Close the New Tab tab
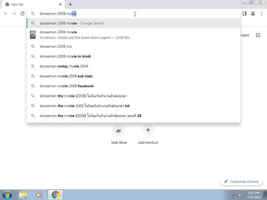Image resolution: width=267 pixels, height=200 pixels. click(x=60, y=4)
